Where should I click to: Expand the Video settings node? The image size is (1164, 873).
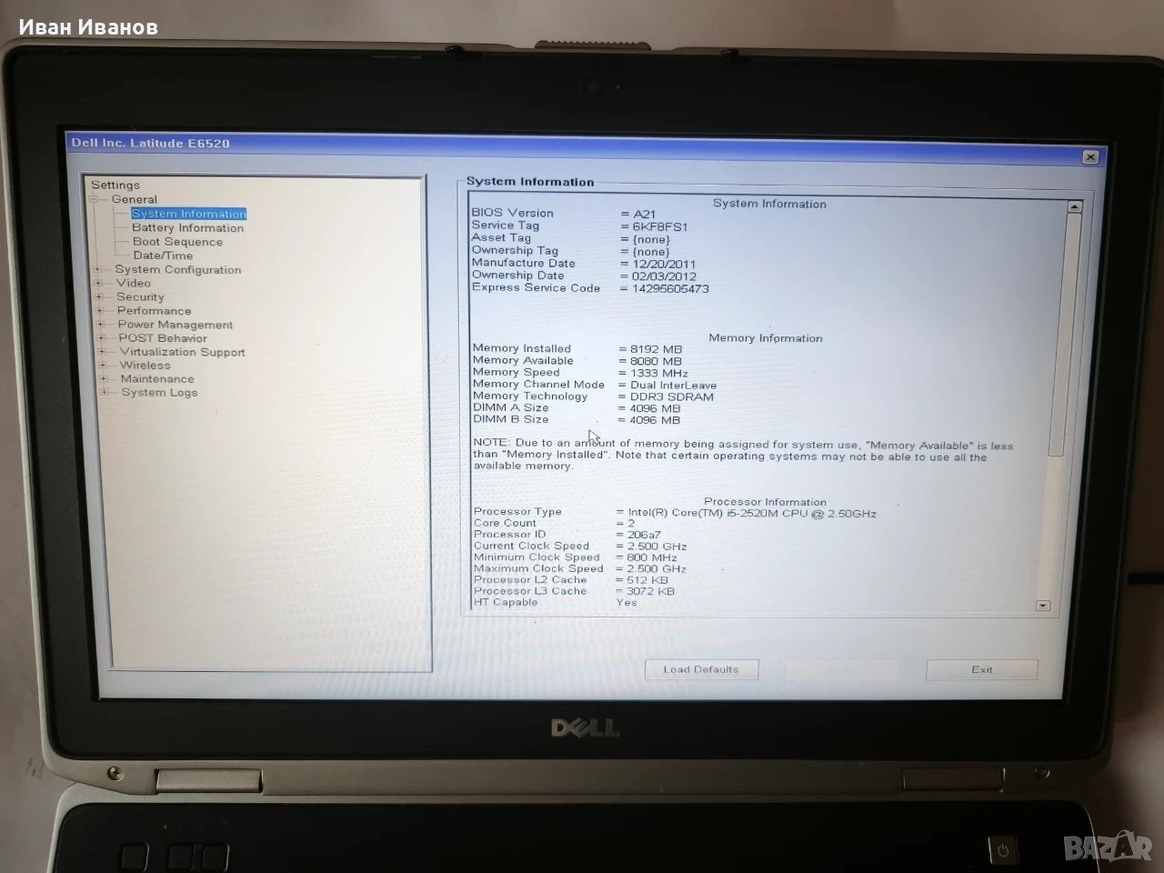point(98,284)
